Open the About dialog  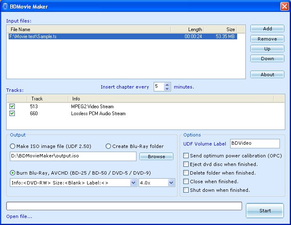(x=267, y=74)
